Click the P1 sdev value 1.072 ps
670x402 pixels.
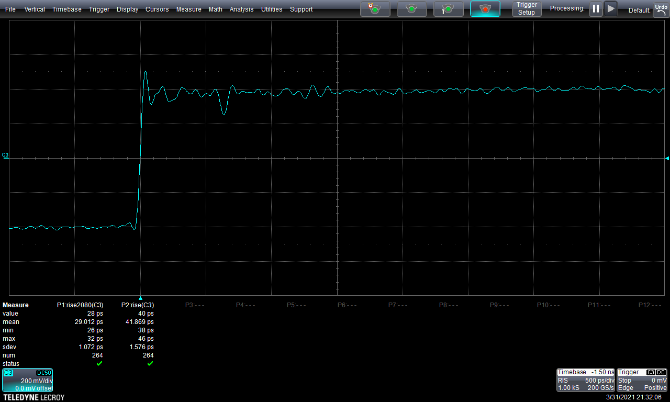91,347
